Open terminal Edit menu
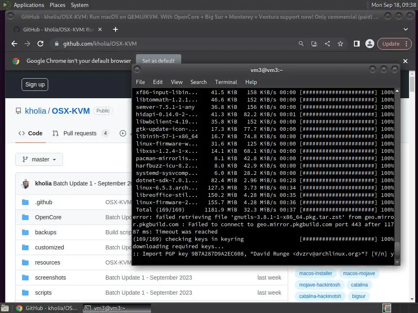 158,82
